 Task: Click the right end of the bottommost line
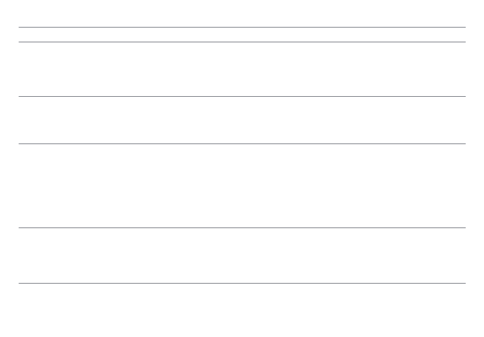coord(465,284)
